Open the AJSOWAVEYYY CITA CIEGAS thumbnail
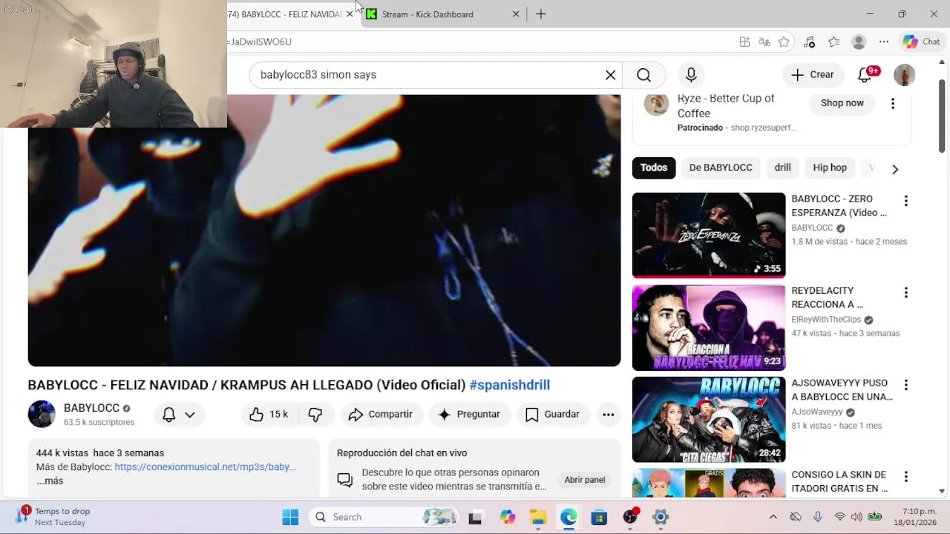Screen dimensions: 950x534 [x=709, y=419]
